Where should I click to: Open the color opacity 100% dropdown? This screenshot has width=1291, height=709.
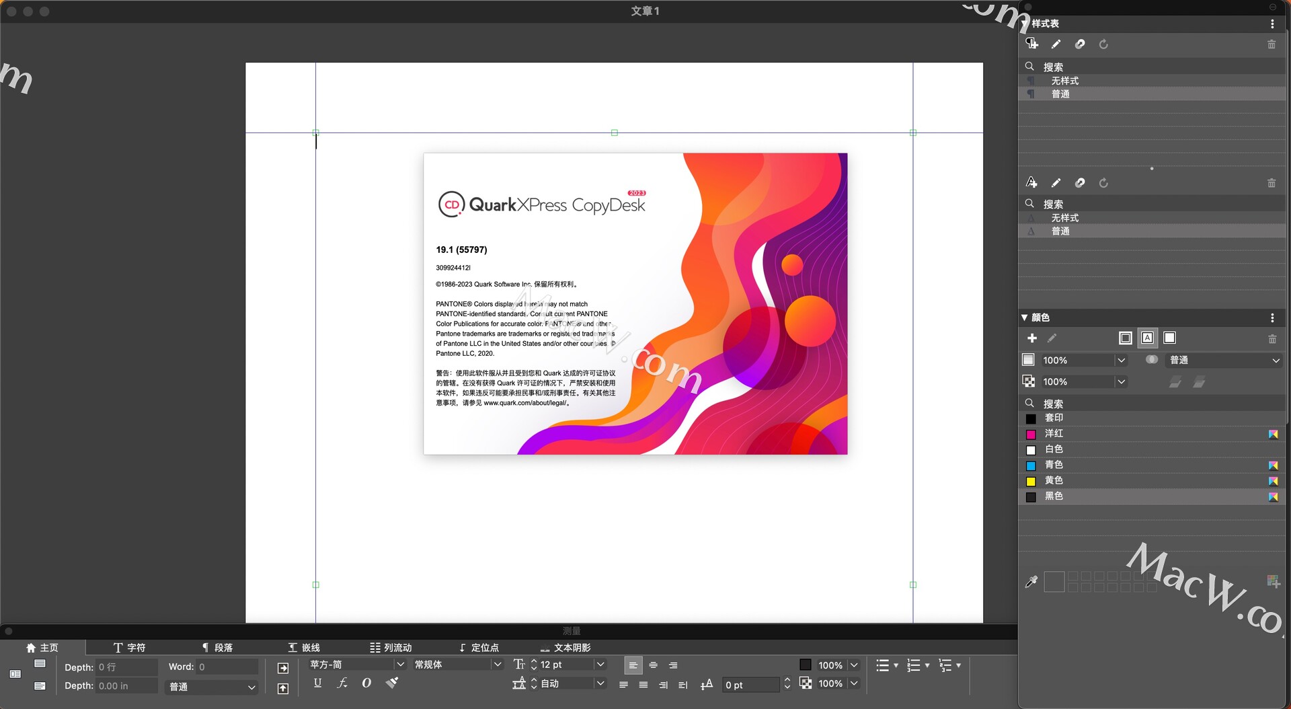tap(1121, 382)
